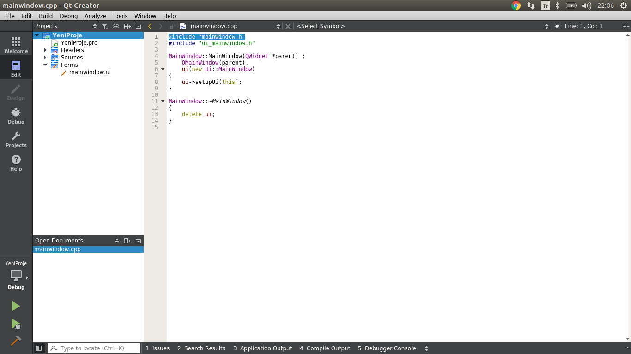This screenshot has width=631, height=354.
Task: Collapse the Forms folder
Action: pyautogui.click(x=45, y=65)
